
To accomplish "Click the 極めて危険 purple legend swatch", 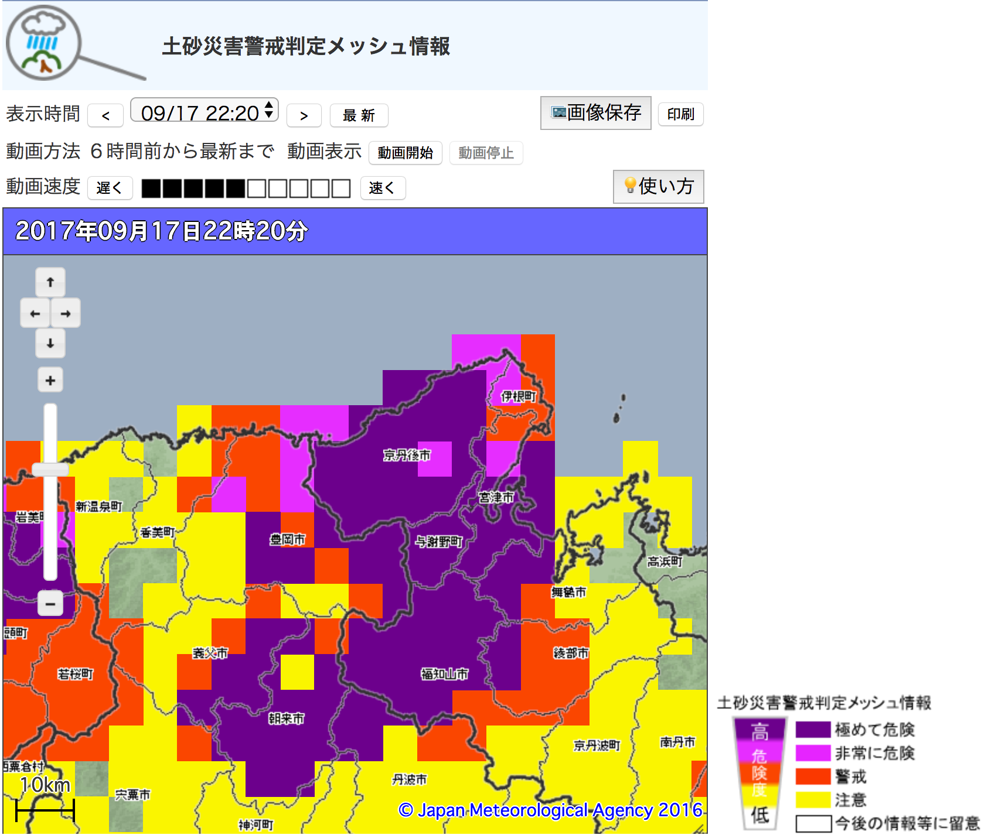I will pos(813,730).
